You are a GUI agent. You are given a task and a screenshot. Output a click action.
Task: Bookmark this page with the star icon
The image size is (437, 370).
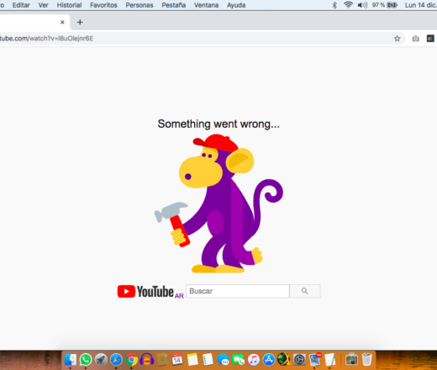[x=397, y=39]
